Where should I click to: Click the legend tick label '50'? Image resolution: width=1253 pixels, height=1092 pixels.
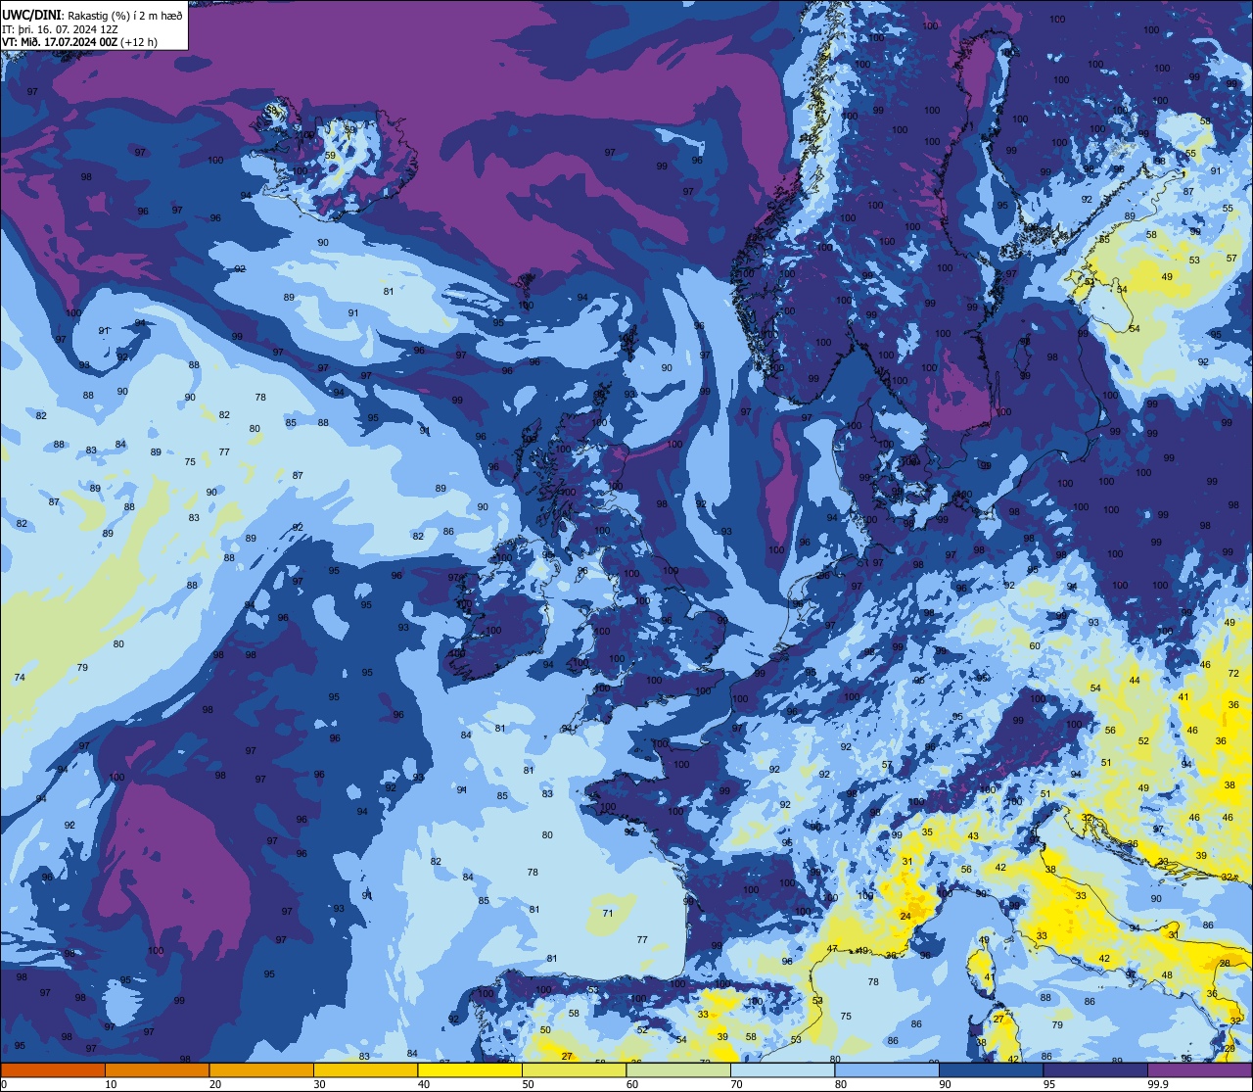(x=528, y=1084)
